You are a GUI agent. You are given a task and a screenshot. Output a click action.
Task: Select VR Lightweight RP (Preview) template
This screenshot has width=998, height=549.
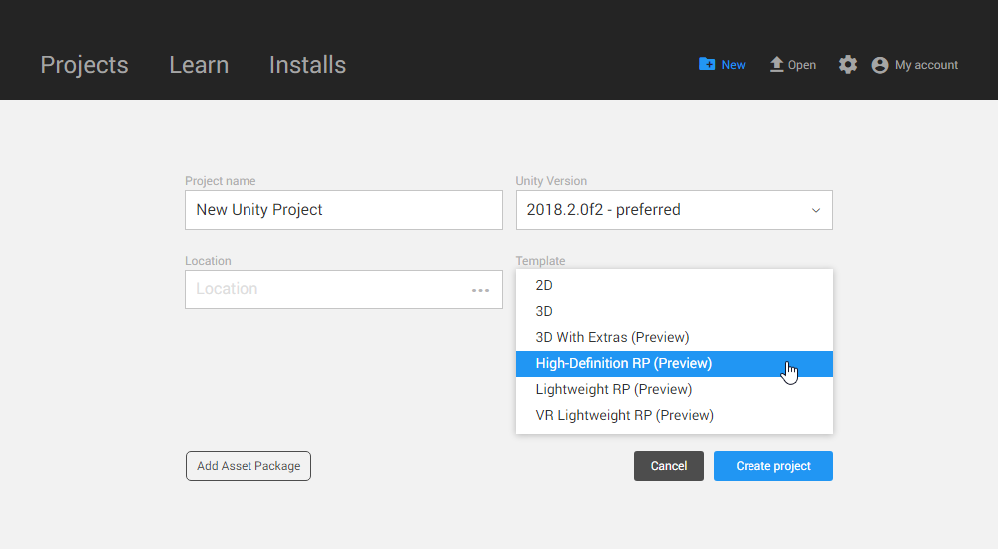tap(625, 415)
